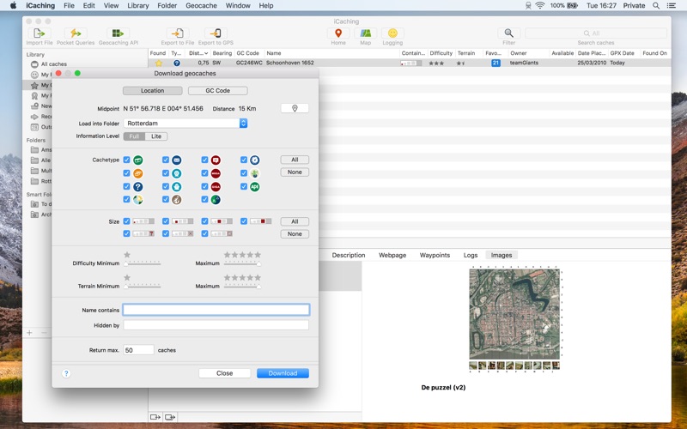Open the Map view icon

pyautogui.click(x=366, y=33)
